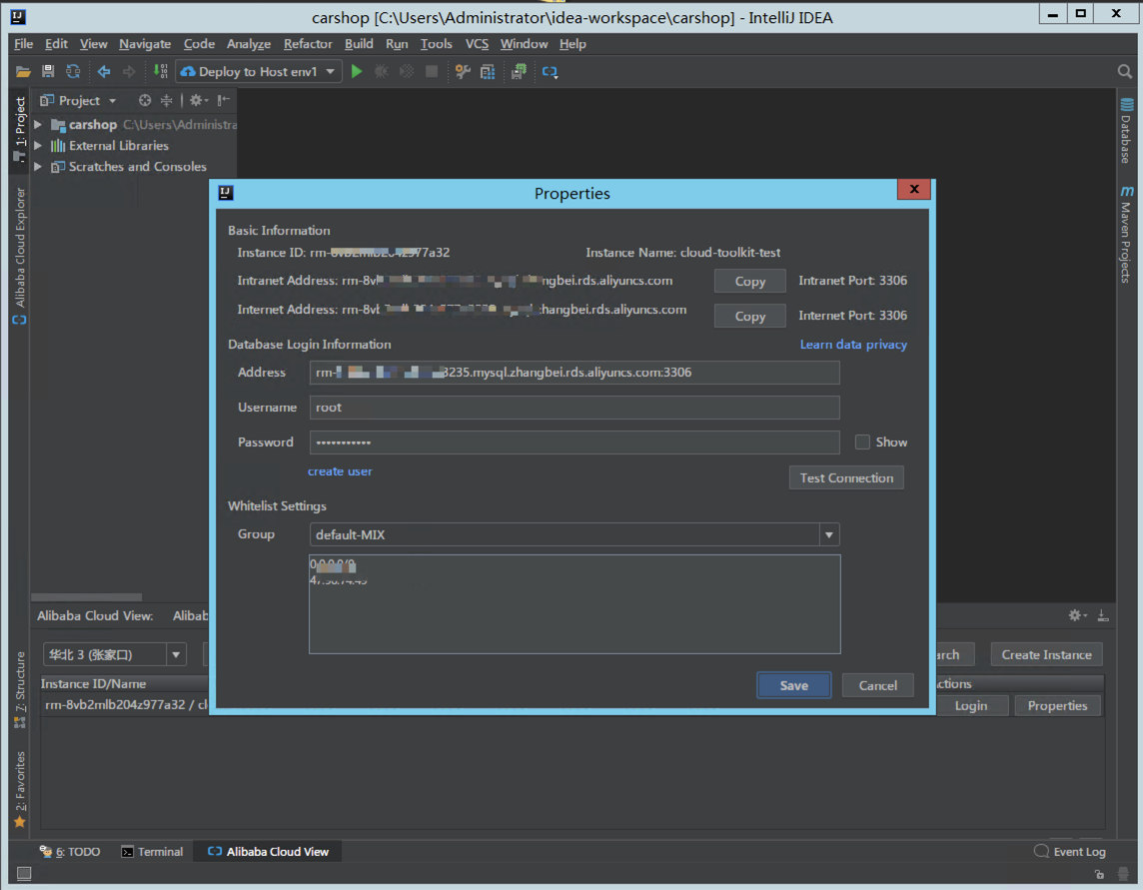Open the 7: Structure side tab
This screenshot has width=1143, height=890.
[x=20, y=689]
